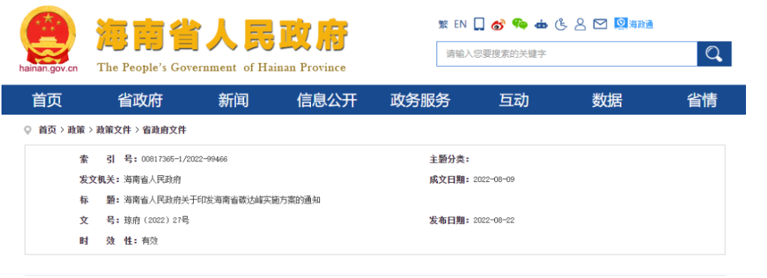Open the robot assistant icon
The image size is (767, 278).
[541, 24]
